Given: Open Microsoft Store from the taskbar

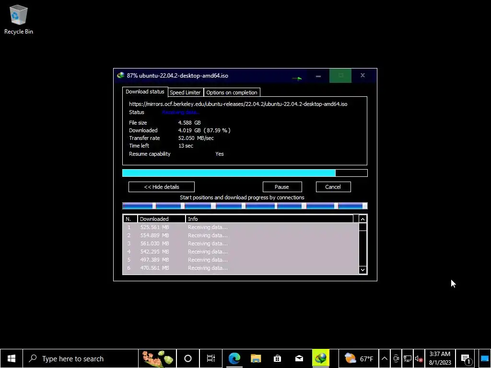Looking at the screenshot, I should click(x=278, y=358).
